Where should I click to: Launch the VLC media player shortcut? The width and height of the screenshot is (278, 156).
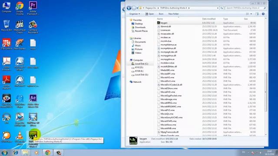[x=20, y=138]
